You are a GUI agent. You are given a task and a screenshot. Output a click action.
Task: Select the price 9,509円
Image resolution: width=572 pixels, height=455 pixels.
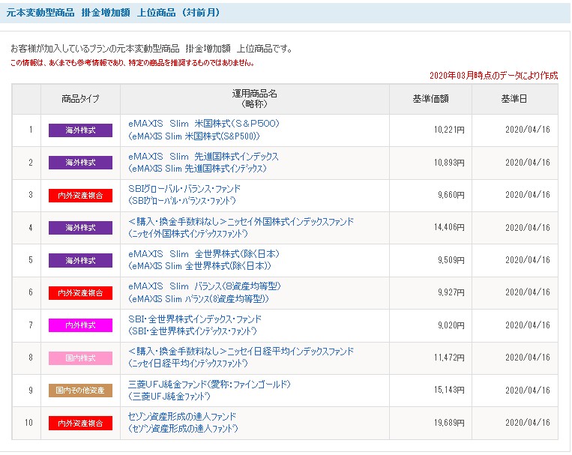[x=451, y=260]
